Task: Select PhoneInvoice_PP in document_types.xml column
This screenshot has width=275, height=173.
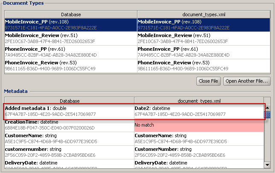Action: tap(203, 52)
